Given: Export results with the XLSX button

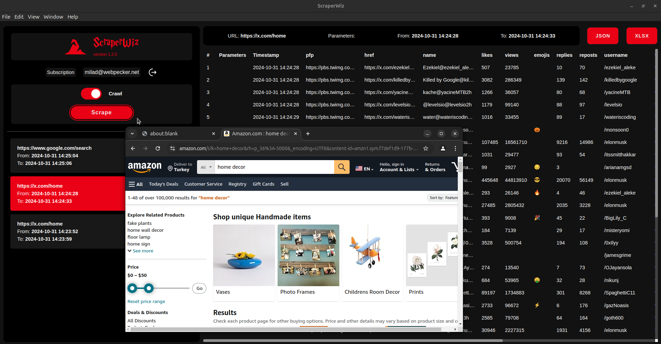Looking at the screenshot, I should (x=642, y=36).
